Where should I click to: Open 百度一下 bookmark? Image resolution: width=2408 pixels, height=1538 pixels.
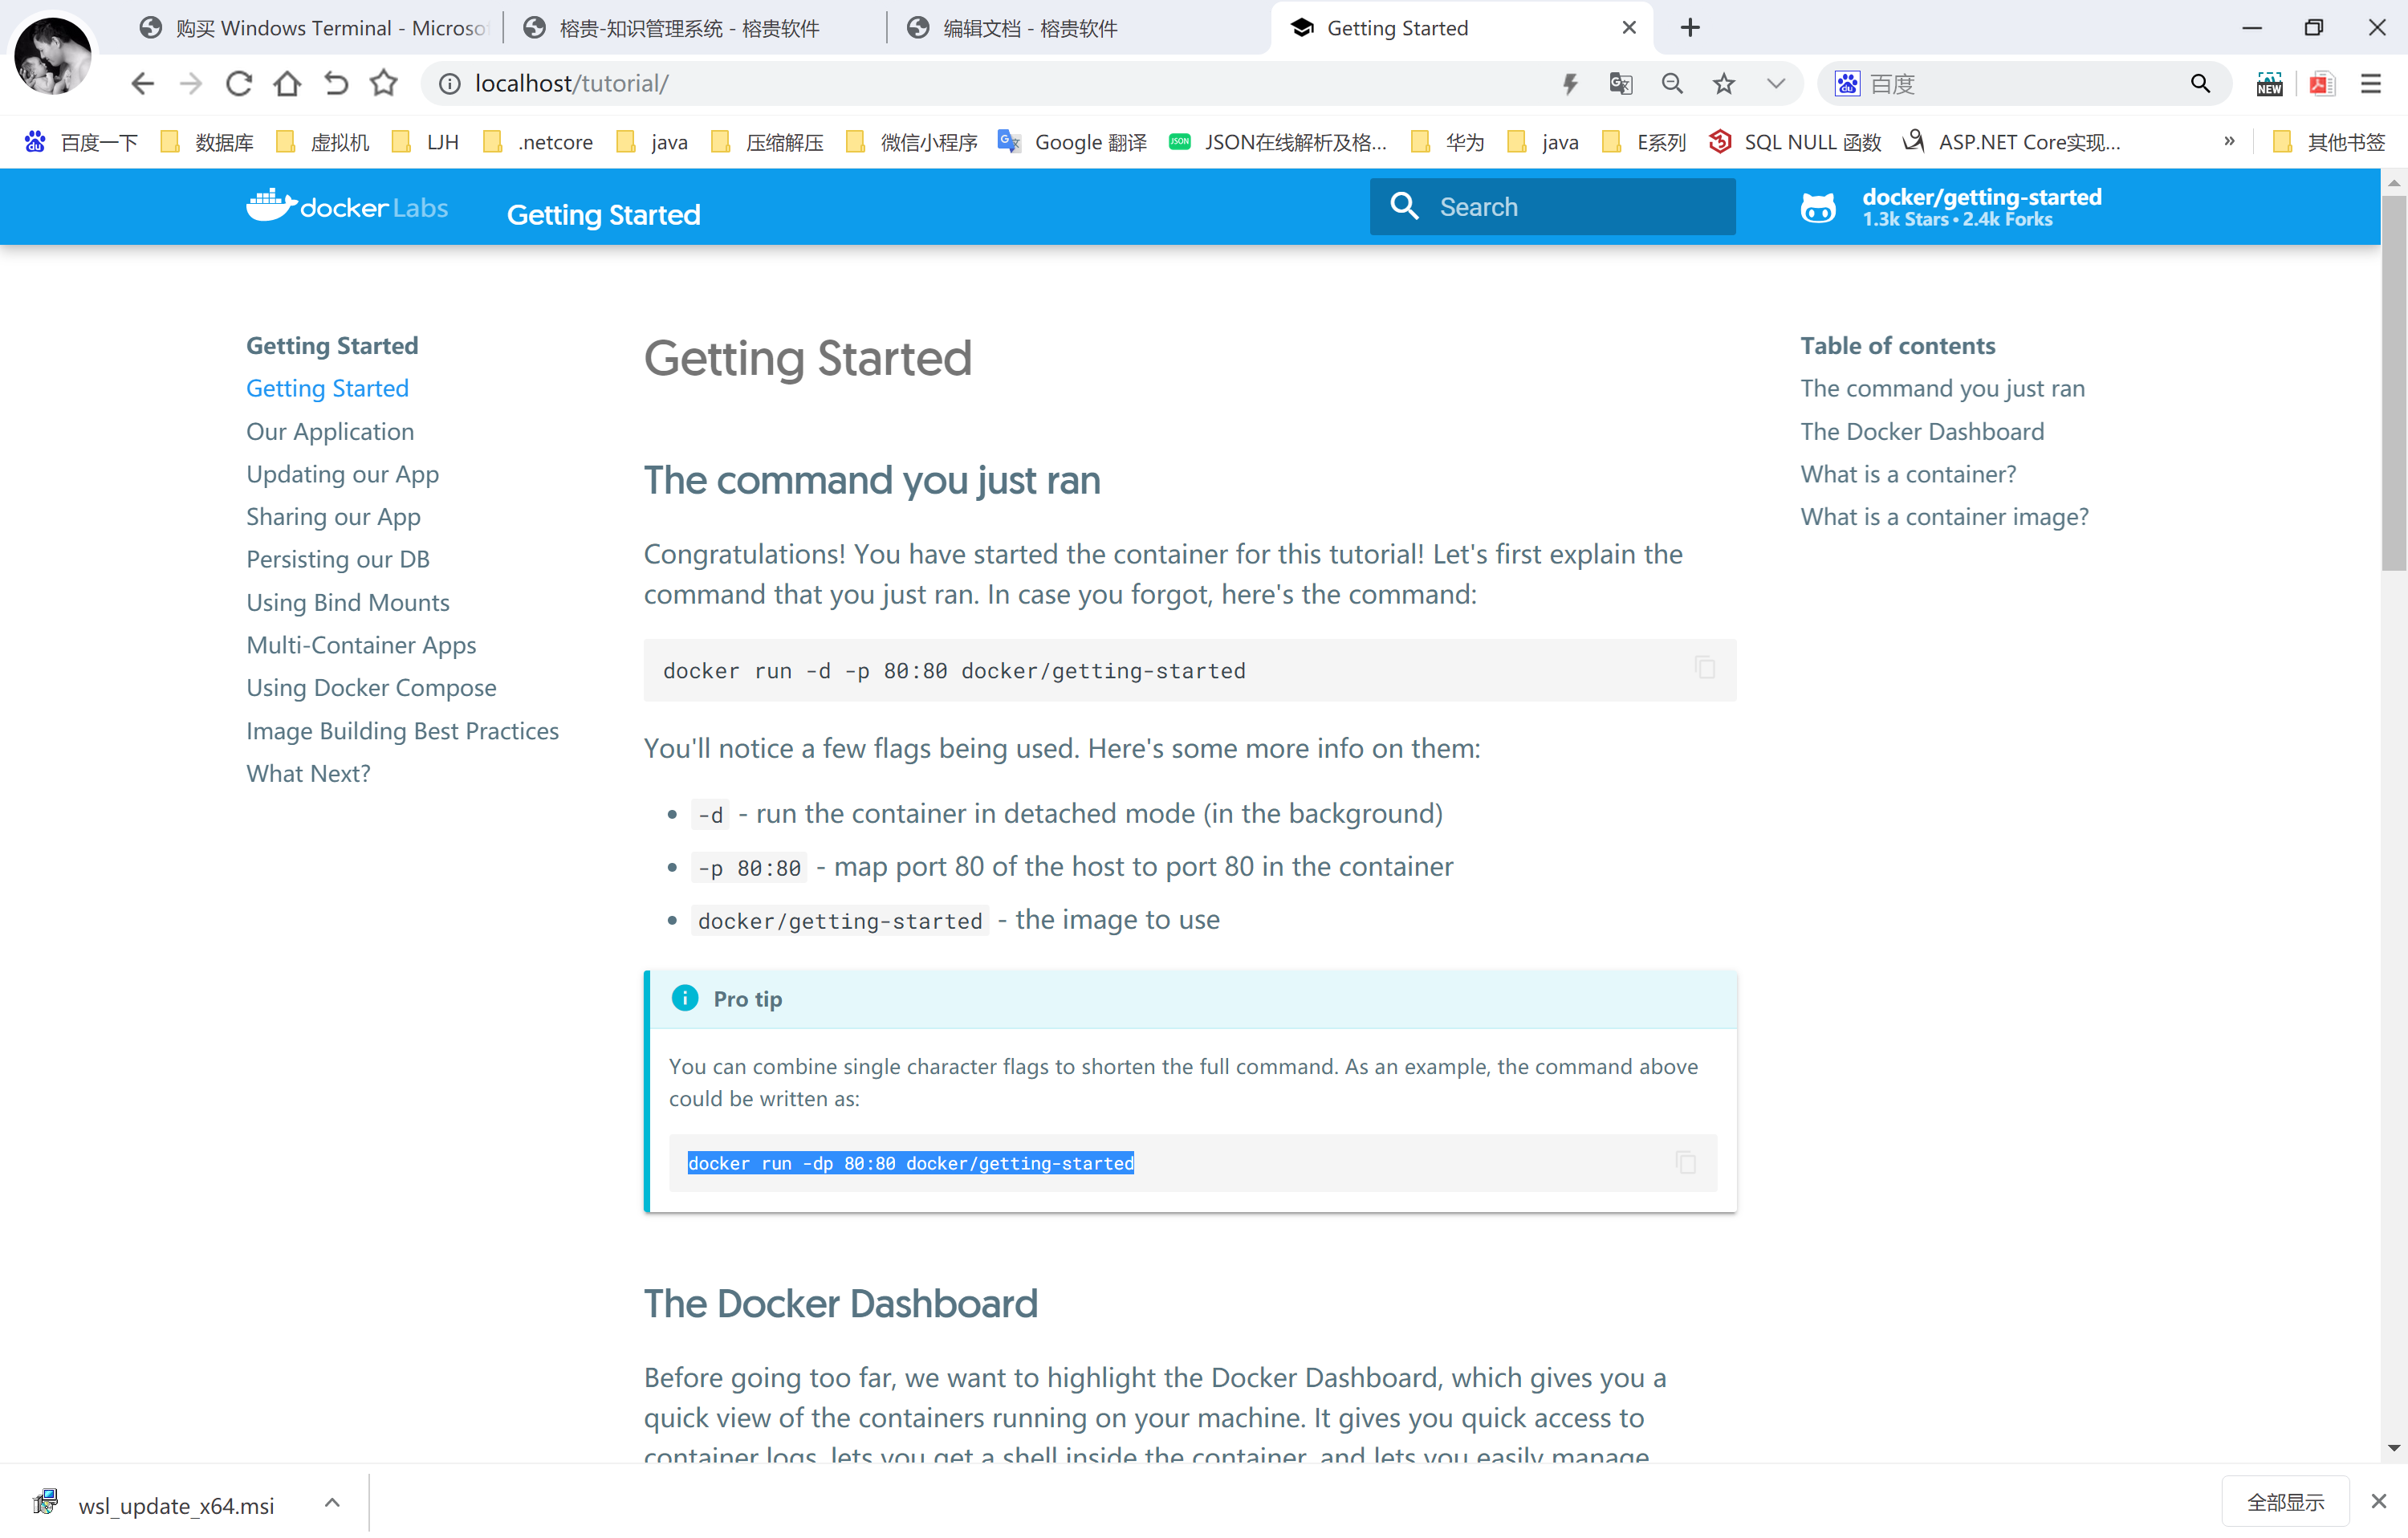point(82,142)
